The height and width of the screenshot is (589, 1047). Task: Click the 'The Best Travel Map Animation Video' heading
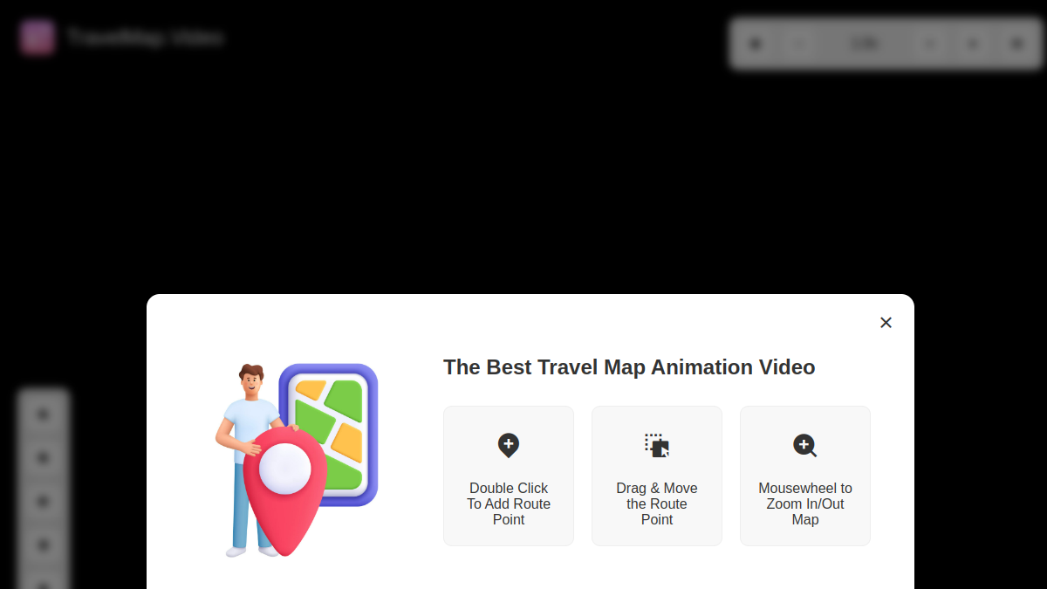click(x=629, y=367)
